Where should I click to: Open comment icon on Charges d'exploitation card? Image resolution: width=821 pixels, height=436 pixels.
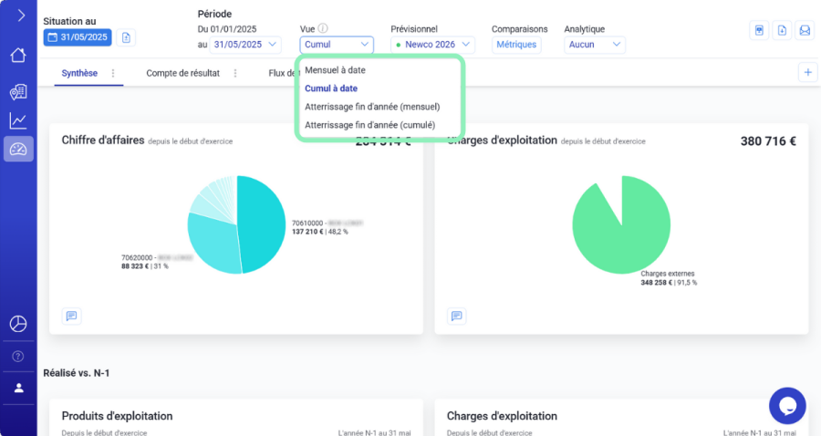coord(457,316)
